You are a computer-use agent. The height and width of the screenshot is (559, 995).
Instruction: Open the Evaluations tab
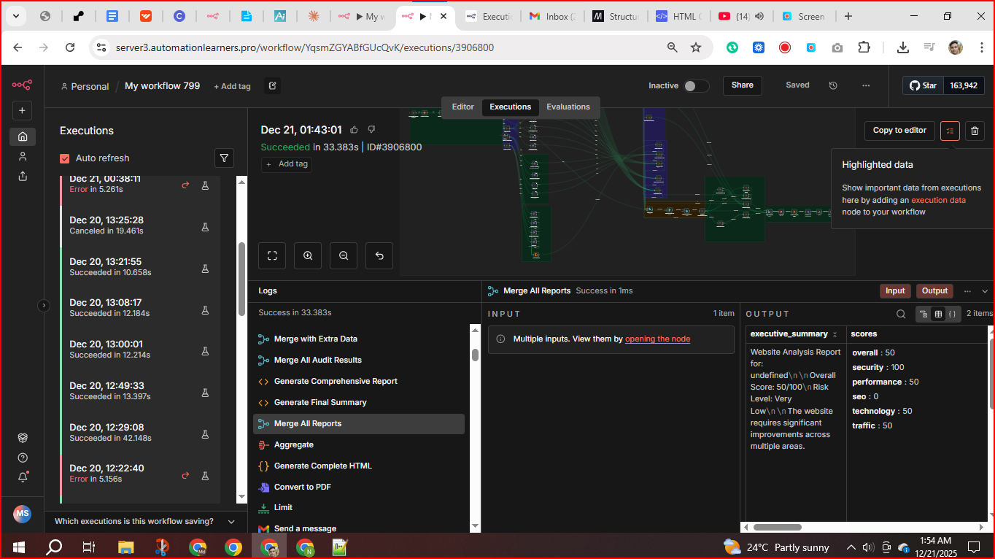tap(568, 107)
